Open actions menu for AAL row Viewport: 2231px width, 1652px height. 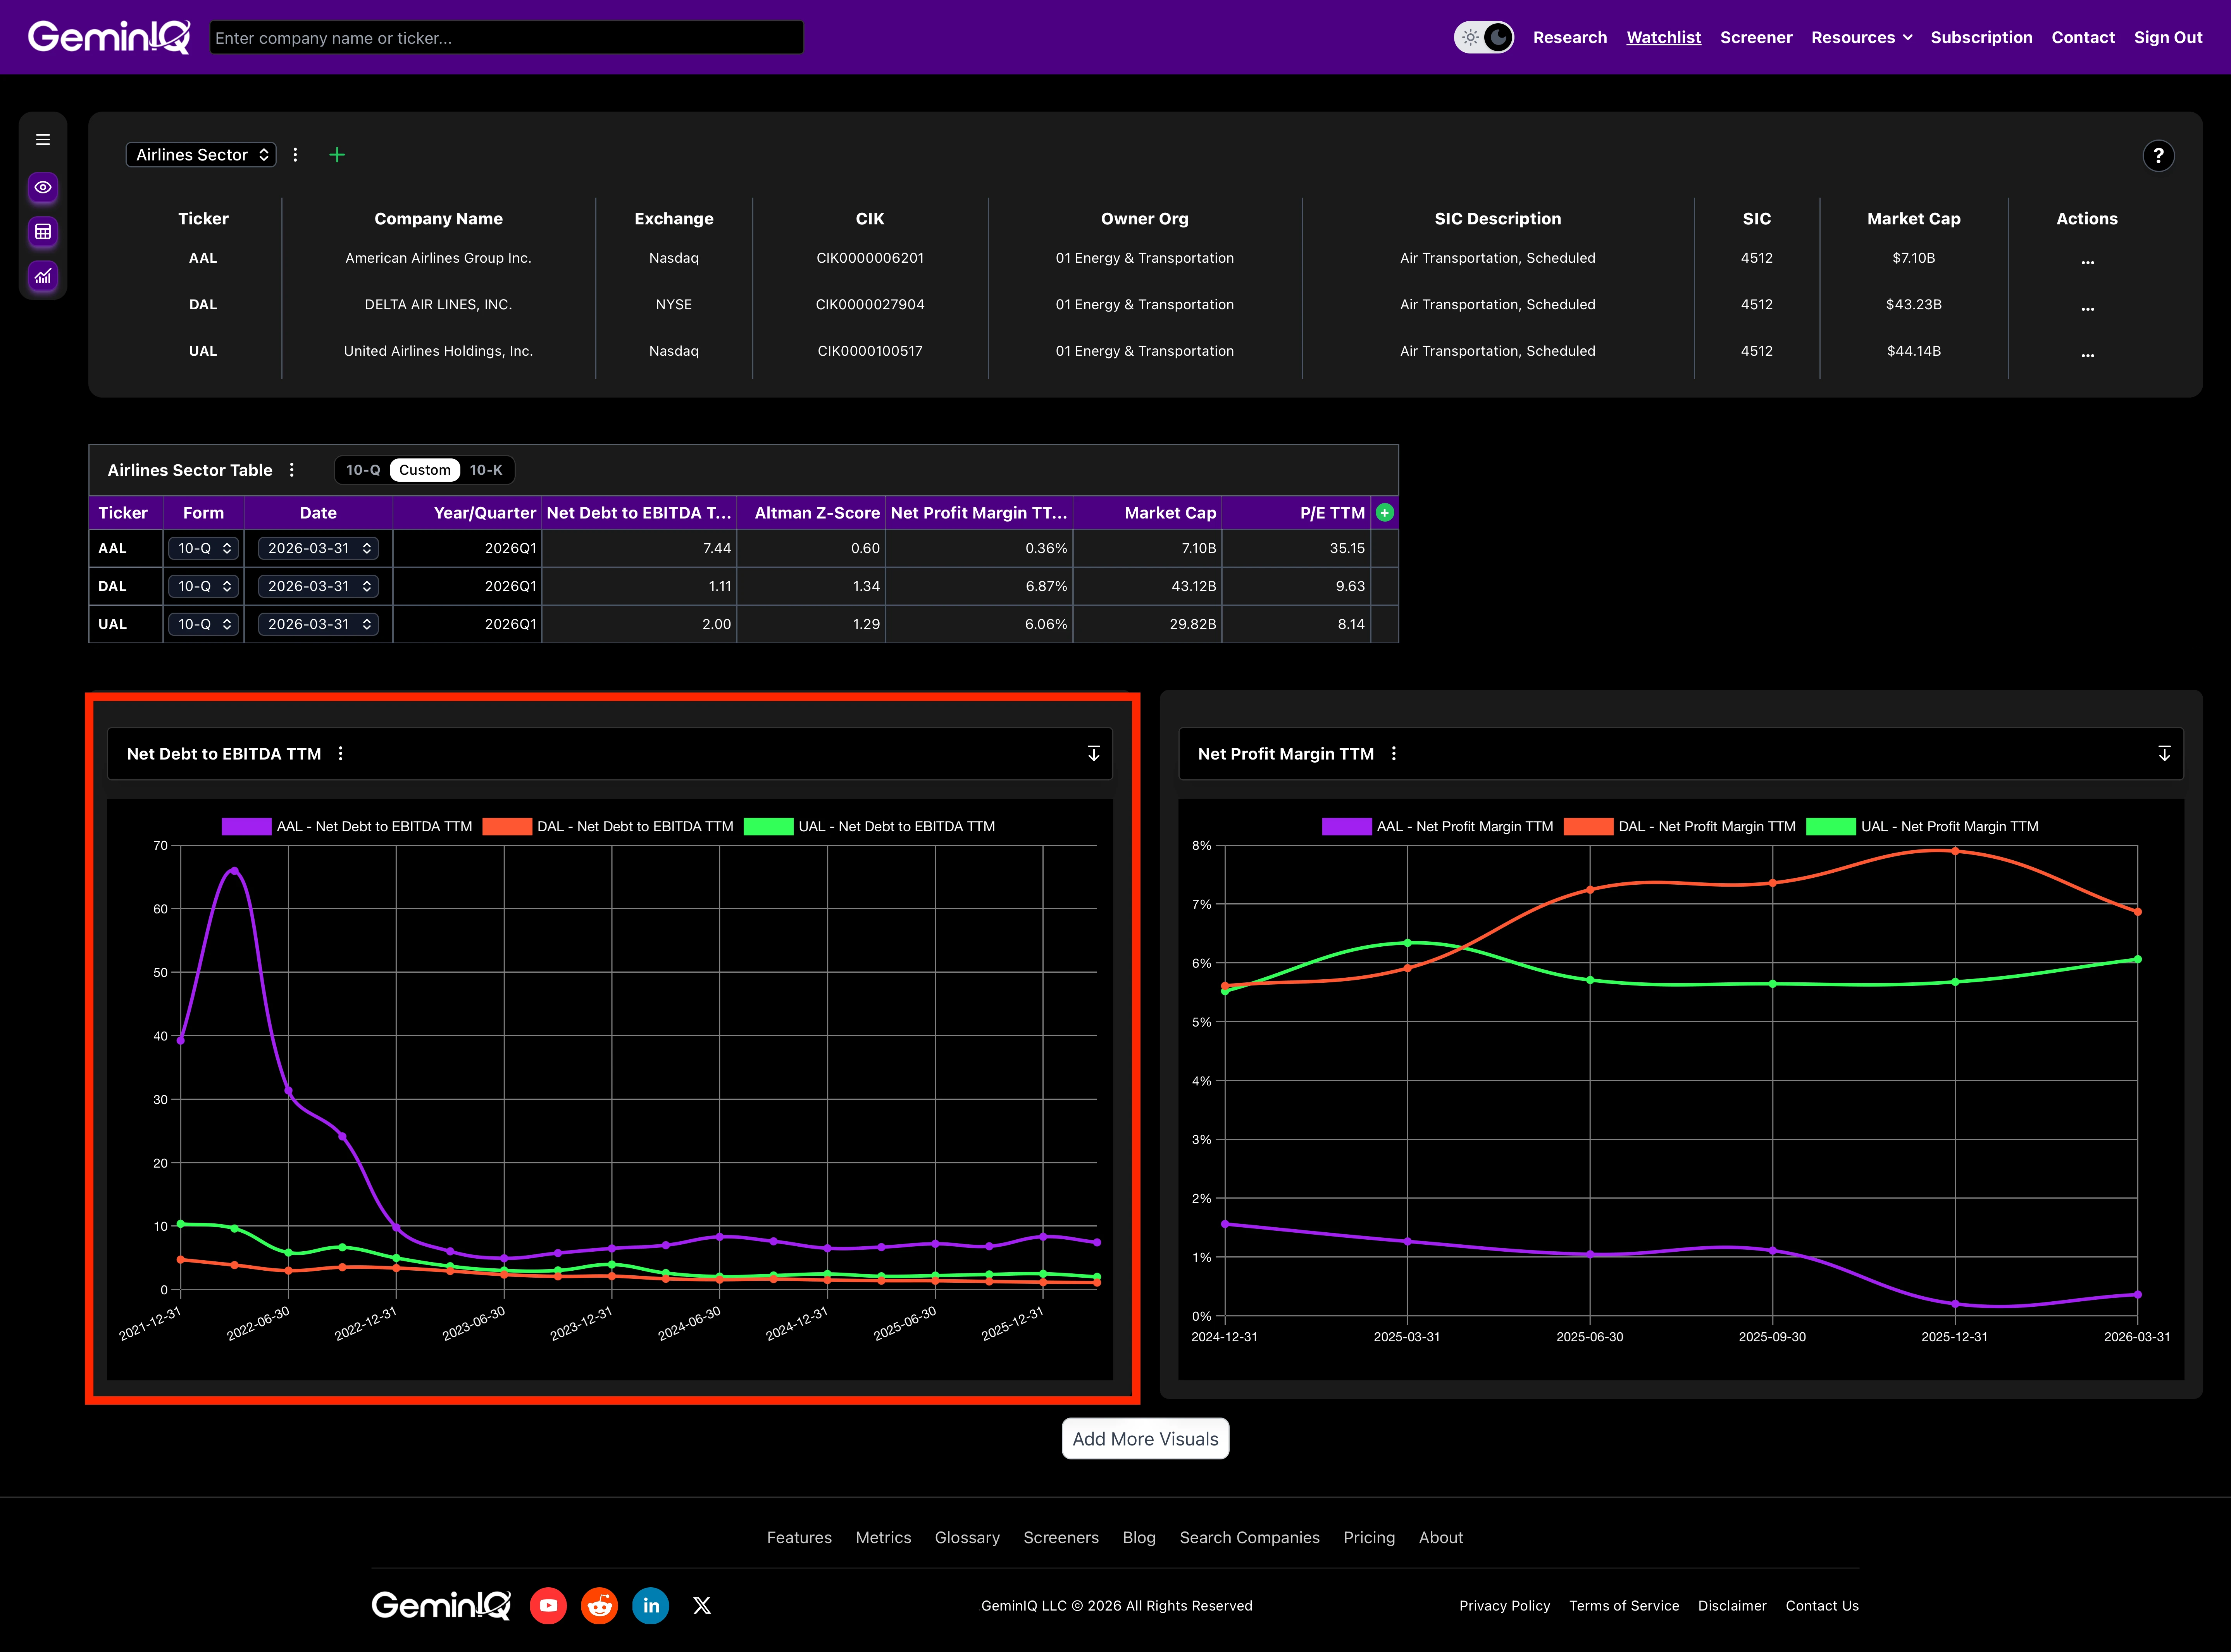click(2087, 262)
